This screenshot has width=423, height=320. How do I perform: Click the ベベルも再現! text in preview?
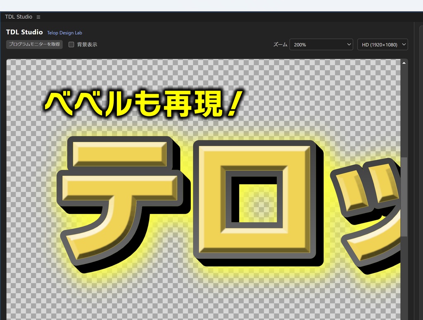click(144, 104)
